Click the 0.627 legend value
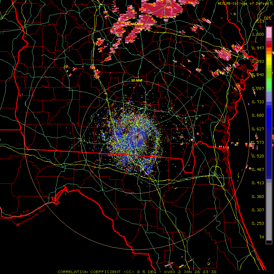This screenshot has width=274, height=274. (258, 129)
